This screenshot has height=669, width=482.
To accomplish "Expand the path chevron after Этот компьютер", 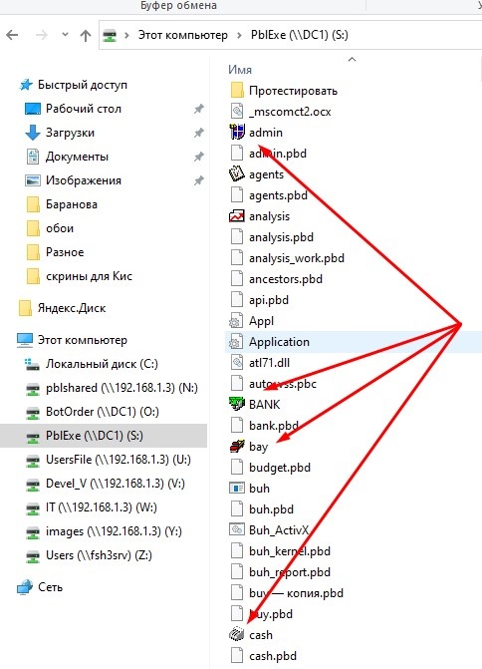I will (x=240, y=35).
